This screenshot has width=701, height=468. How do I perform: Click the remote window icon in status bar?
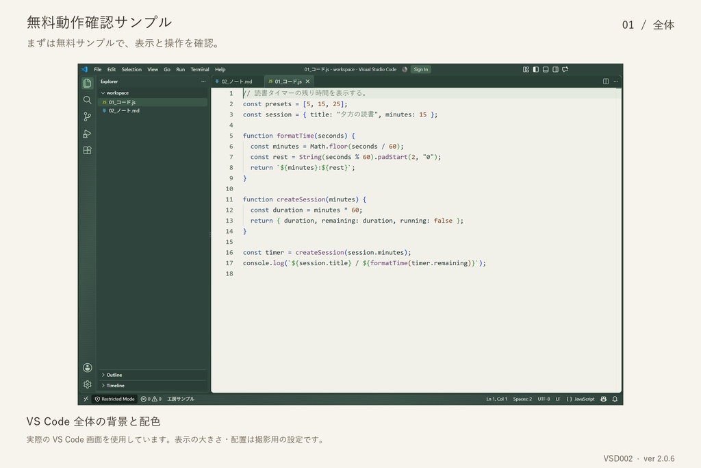click(86, 399)
